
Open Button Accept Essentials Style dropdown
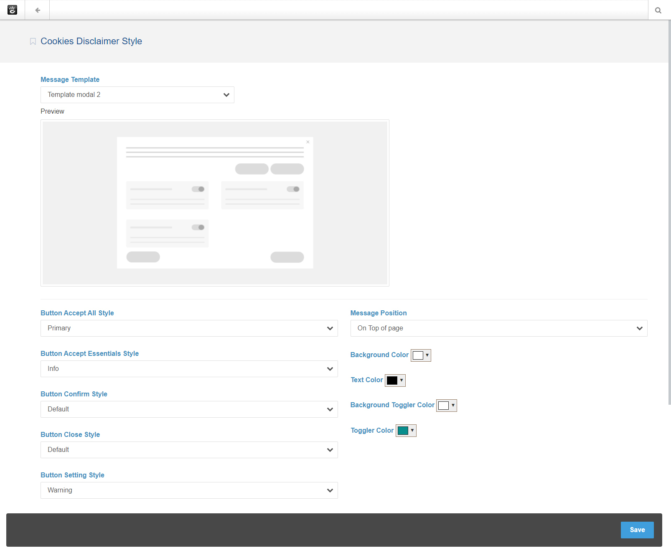189,369
